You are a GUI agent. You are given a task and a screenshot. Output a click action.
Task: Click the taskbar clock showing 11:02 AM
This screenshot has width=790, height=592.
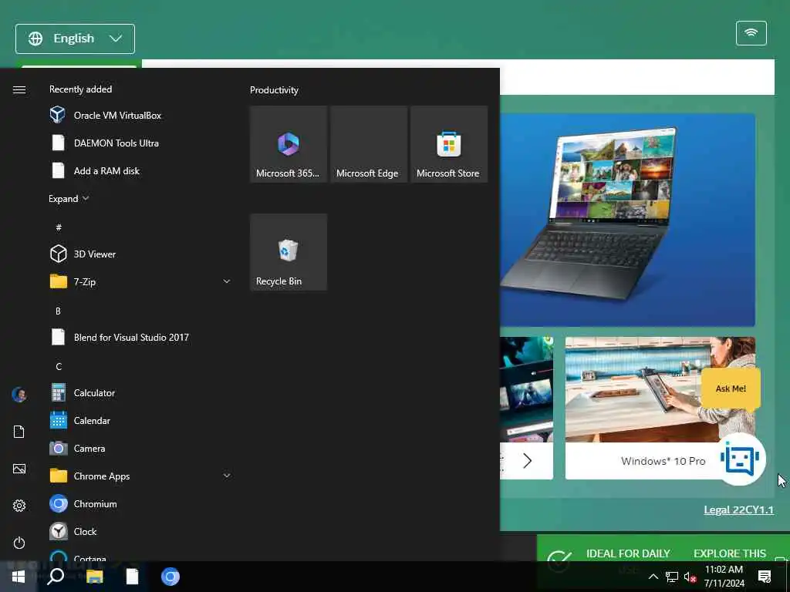click(x=724, y=577)
